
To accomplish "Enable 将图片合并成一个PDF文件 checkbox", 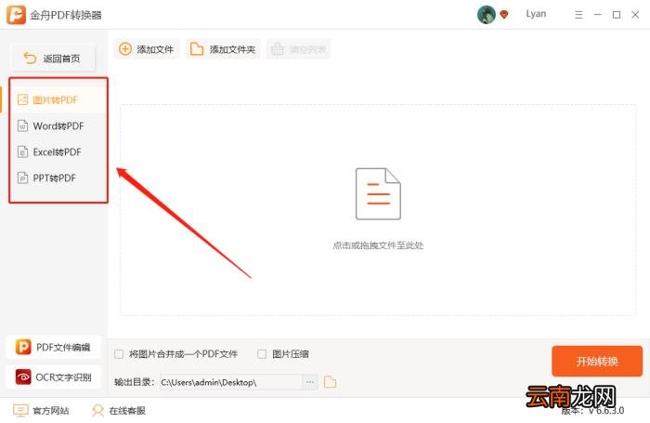I will [119, 354].
